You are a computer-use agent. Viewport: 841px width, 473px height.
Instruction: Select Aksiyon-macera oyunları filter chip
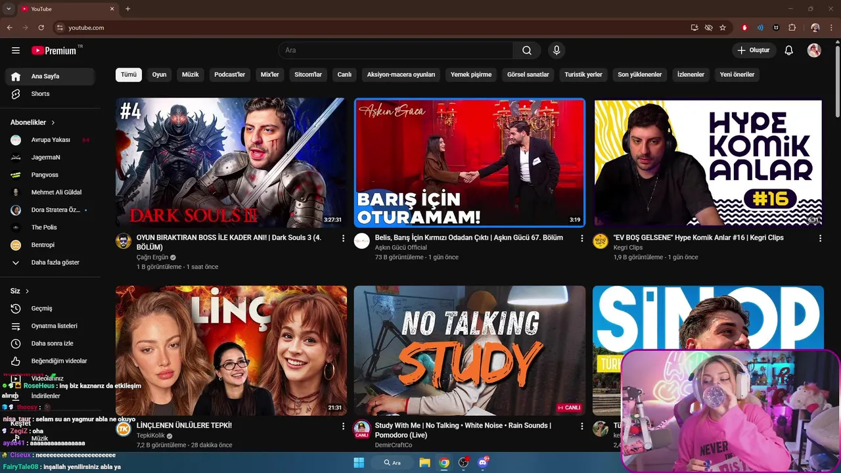click(401, 75)
